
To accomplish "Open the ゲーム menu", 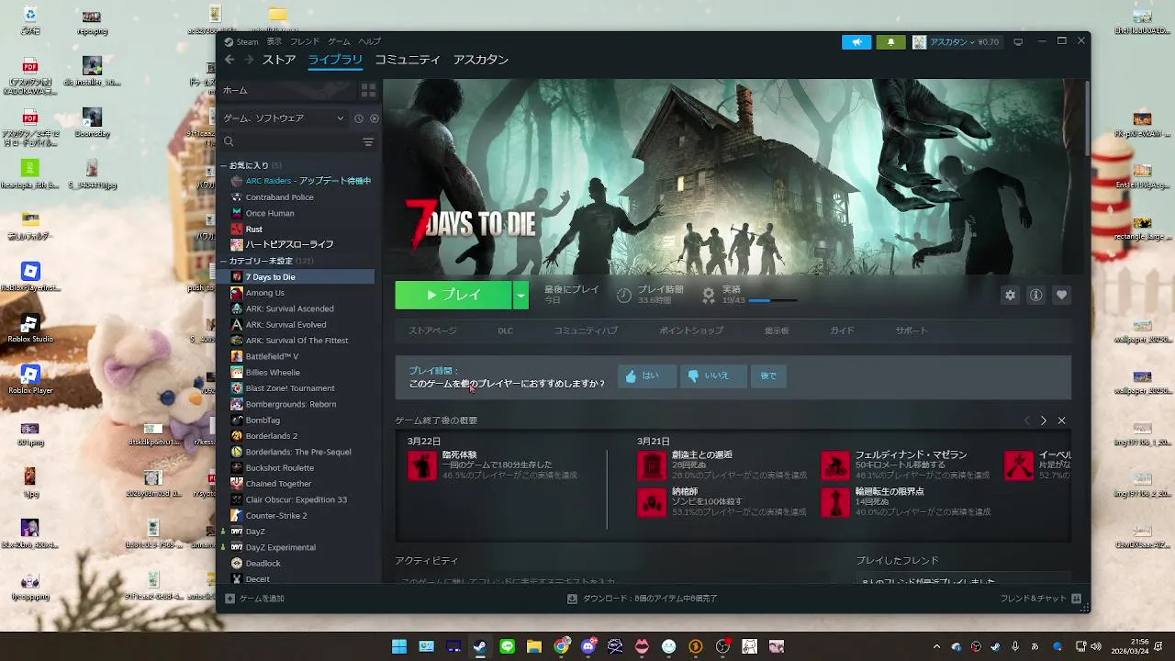I will coord(339,42).
